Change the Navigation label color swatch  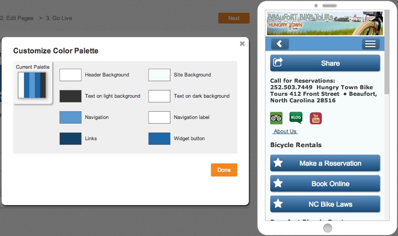(x=159, y=118)
